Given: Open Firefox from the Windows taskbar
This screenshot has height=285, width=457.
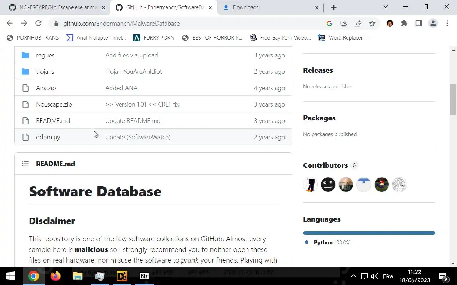Looking at the screenshot, I should coord(55,276).
